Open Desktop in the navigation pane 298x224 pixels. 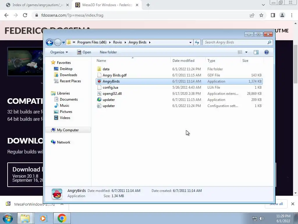pos(66,69)
